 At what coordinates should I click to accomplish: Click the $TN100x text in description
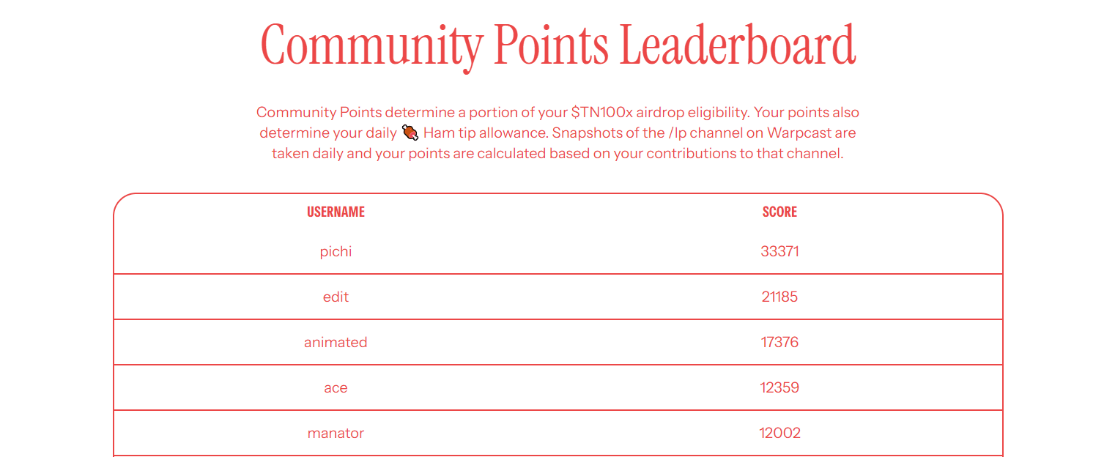pos(601,113)
